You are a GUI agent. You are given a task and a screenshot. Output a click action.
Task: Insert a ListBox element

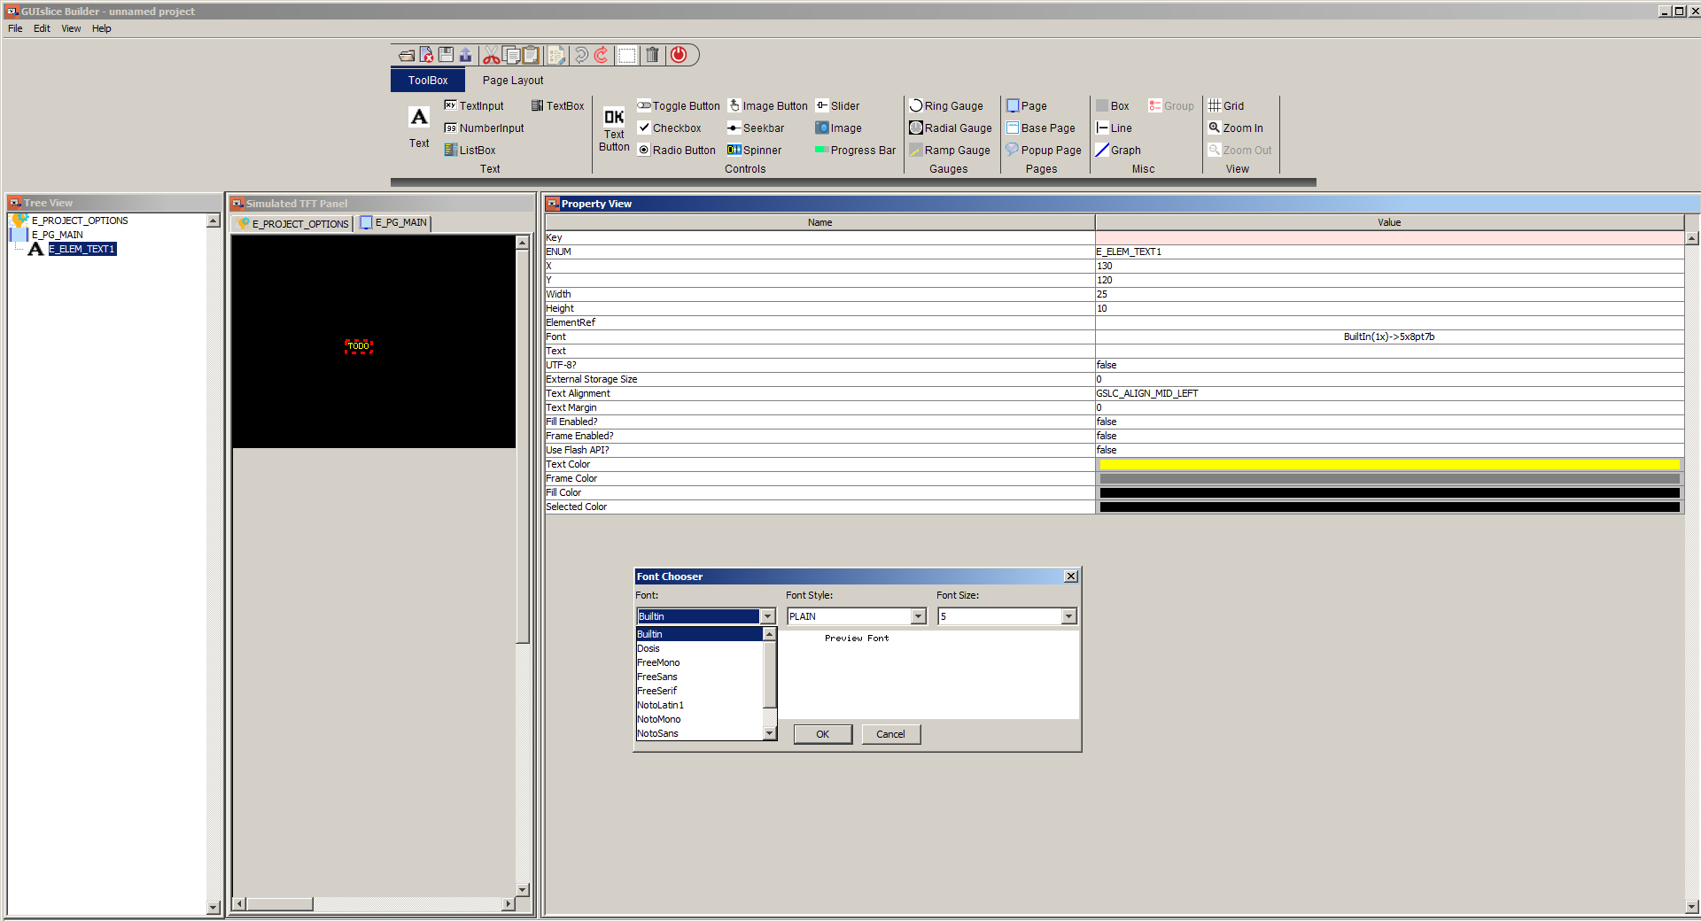click(470, 150)
